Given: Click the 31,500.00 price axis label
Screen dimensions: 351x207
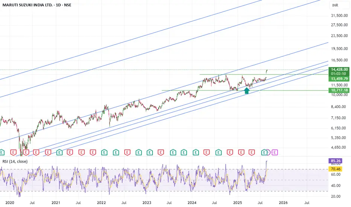Looking at the screenshot, I should [339, 15].
